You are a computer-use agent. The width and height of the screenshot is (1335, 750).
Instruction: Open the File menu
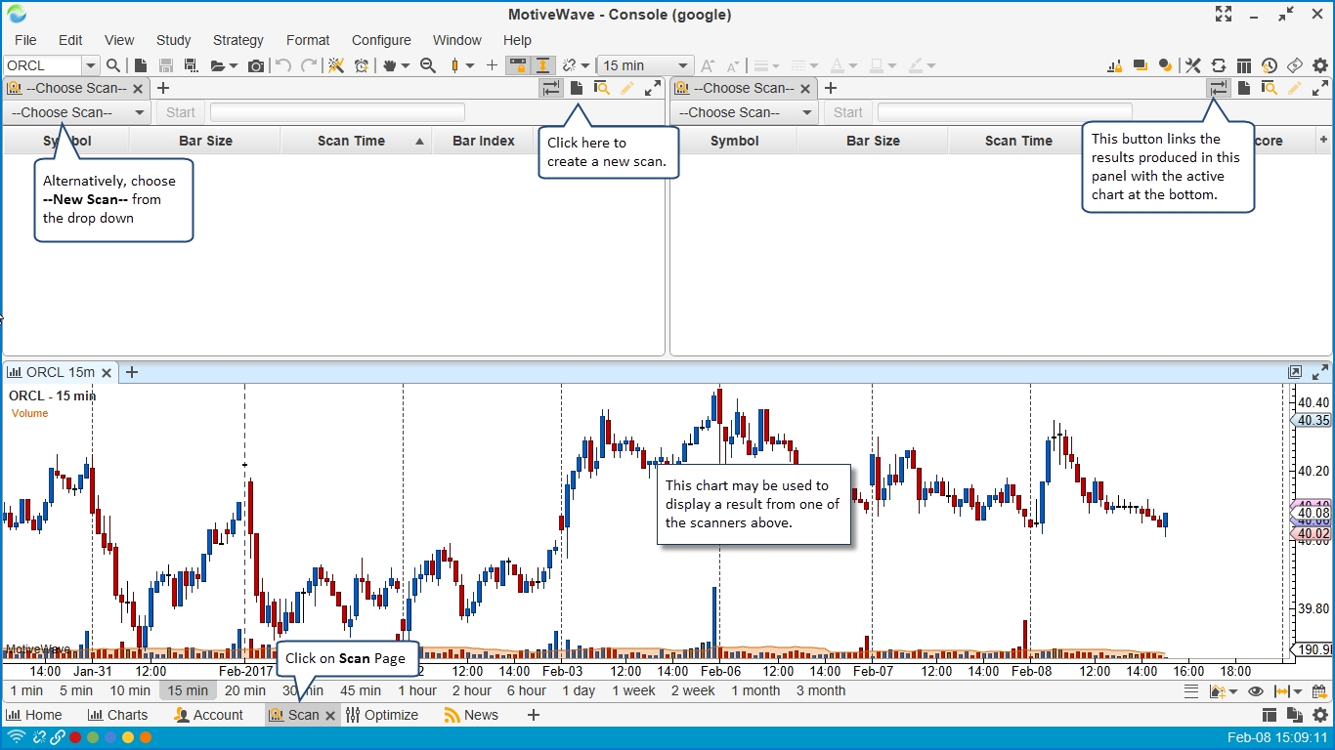[x=25, y=40]
